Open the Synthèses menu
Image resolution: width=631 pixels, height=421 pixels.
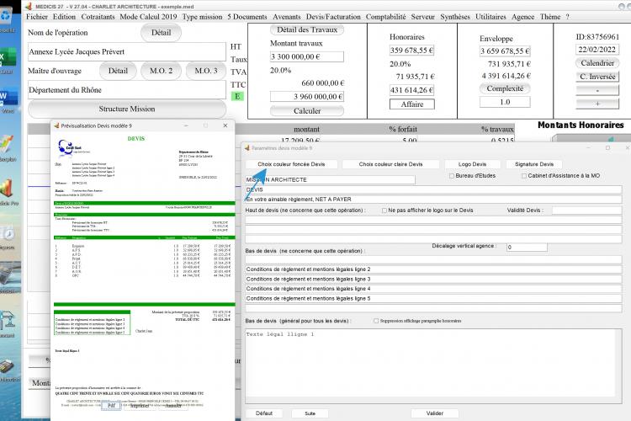click(x=454, y=17)
